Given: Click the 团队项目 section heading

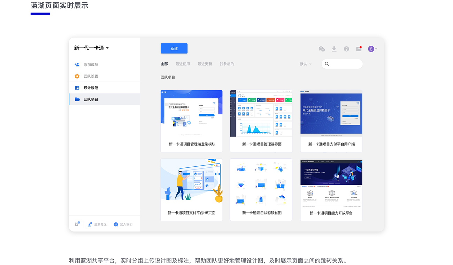Looking at the screenshot, I should pyautogui.click(x=168, y=77).
